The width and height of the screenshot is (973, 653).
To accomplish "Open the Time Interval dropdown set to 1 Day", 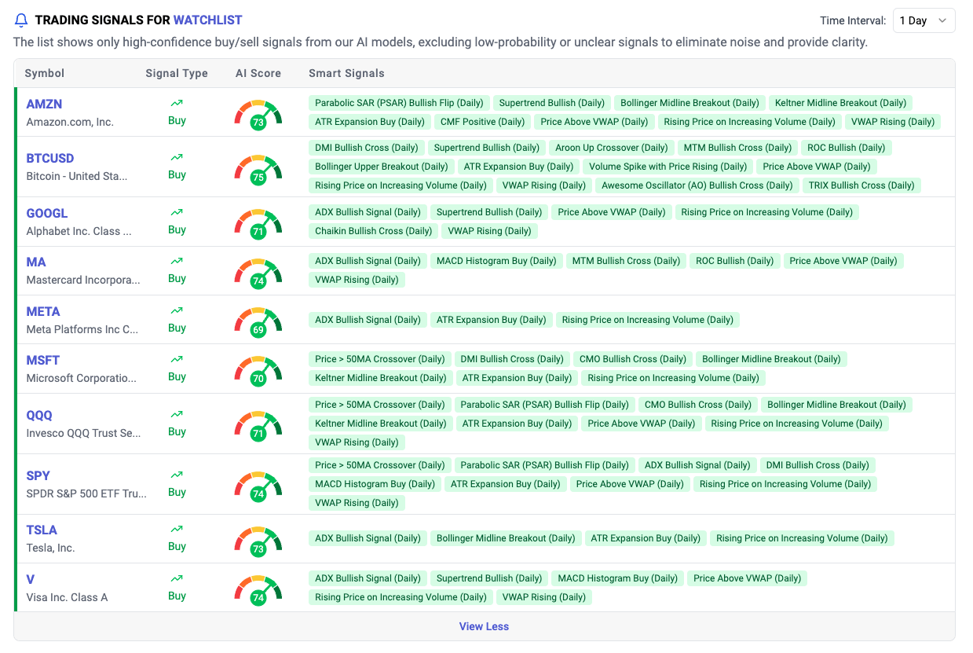I will tap(924, 20).
